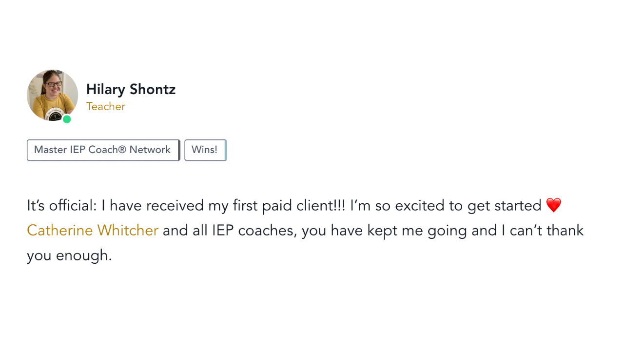
Task: Click the final line "you enough."
Action: (69, 255)
